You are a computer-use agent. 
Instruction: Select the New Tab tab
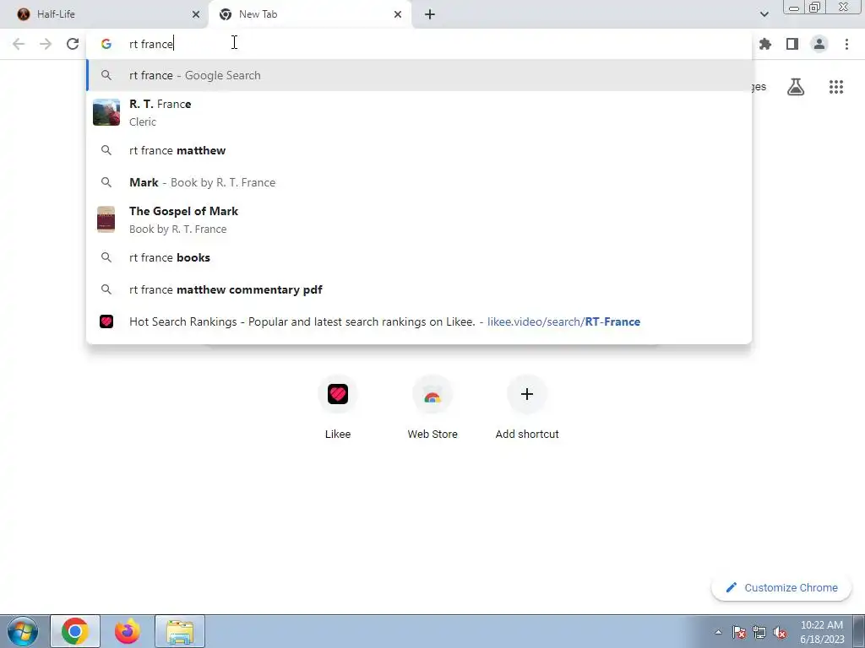tap(309, 14)
